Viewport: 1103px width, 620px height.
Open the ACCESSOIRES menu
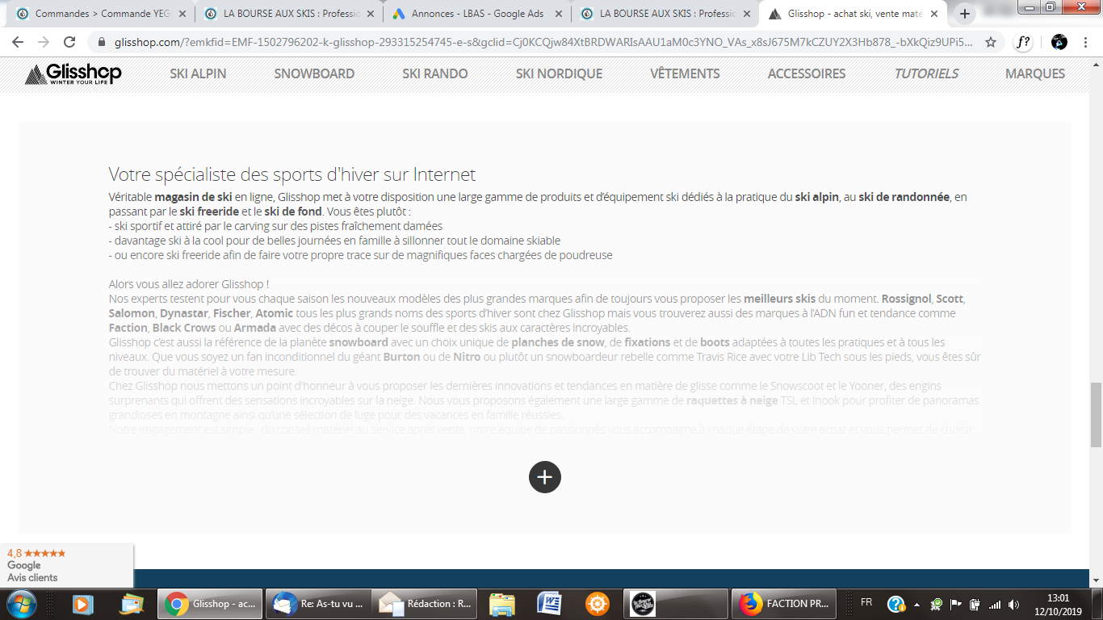click(807, 73)
